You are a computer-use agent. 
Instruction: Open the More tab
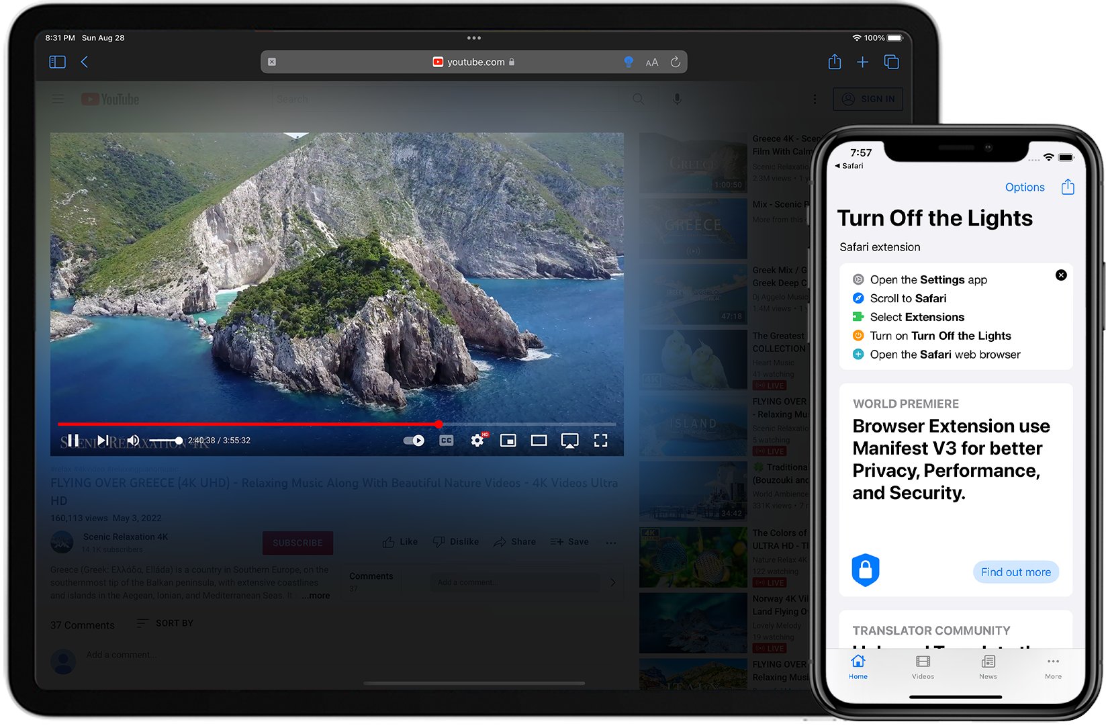(1054, 667)
